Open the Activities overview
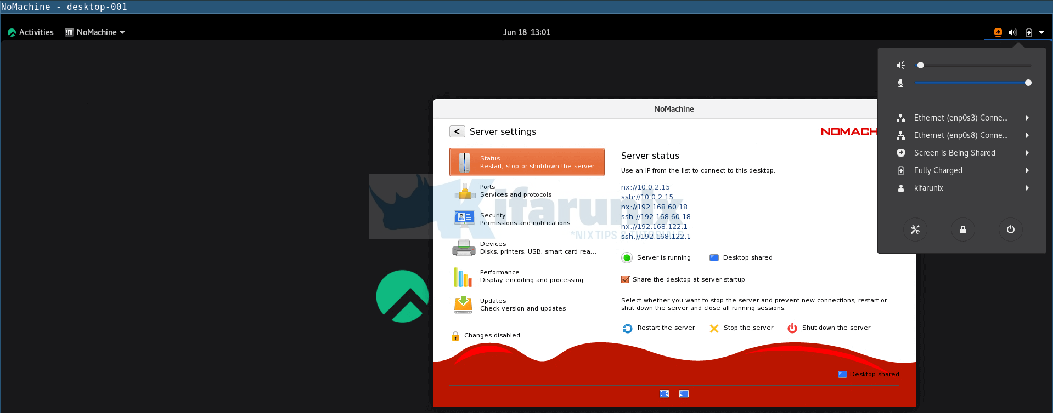1053x413 pixels. (x=31, y=32)
